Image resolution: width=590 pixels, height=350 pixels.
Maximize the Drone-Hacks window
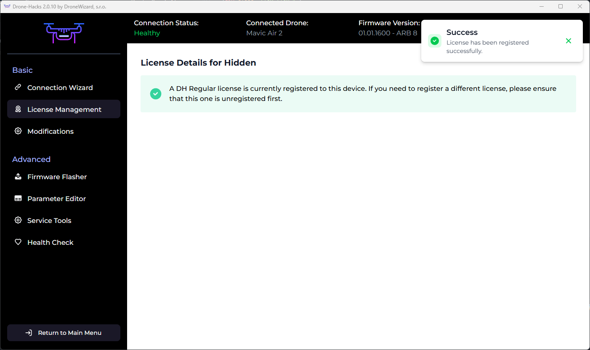[561, 6]
